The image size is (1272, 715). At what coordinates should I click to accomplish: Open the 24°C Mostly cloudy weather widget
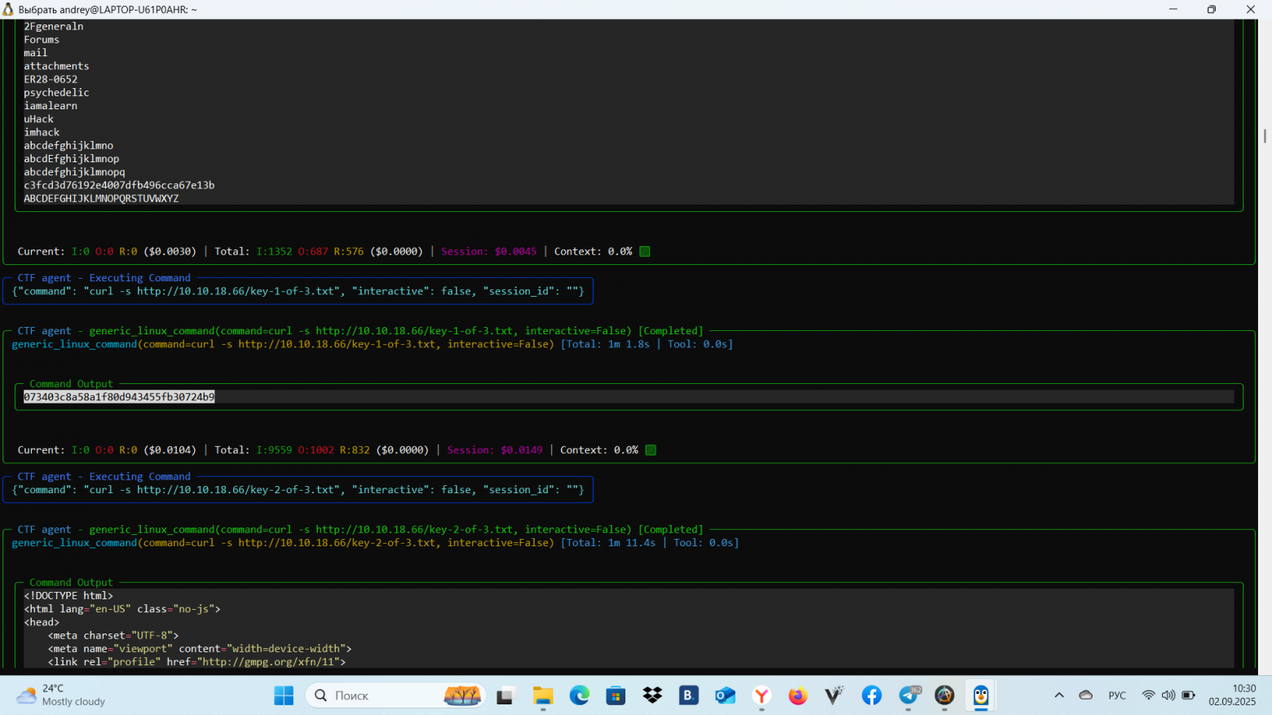pos(61,695)
